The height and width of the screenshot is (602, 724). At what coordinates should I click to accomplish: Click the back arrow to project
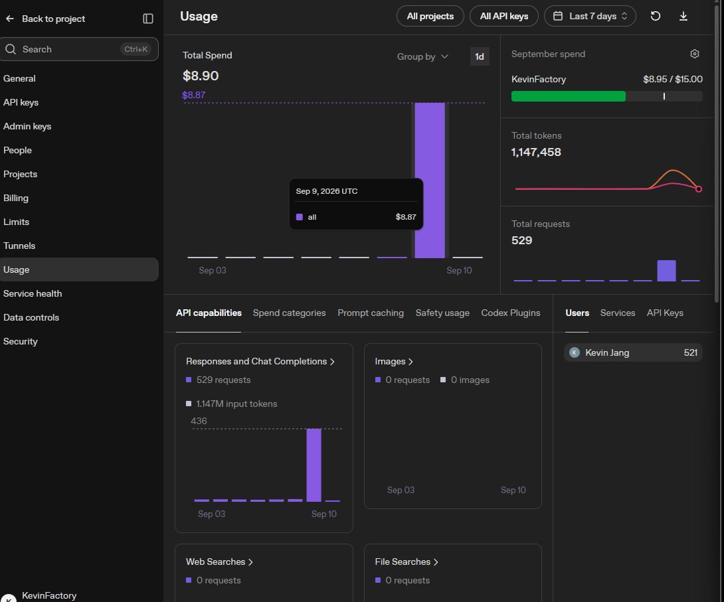10,19
